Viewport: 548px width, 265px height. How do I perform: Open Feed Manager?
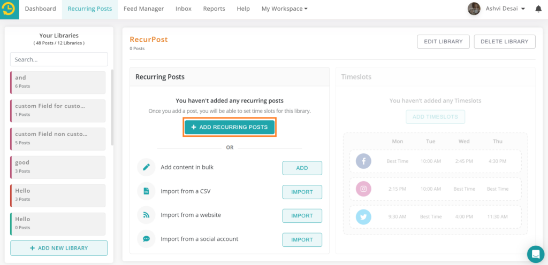click(x=143, y=9)
